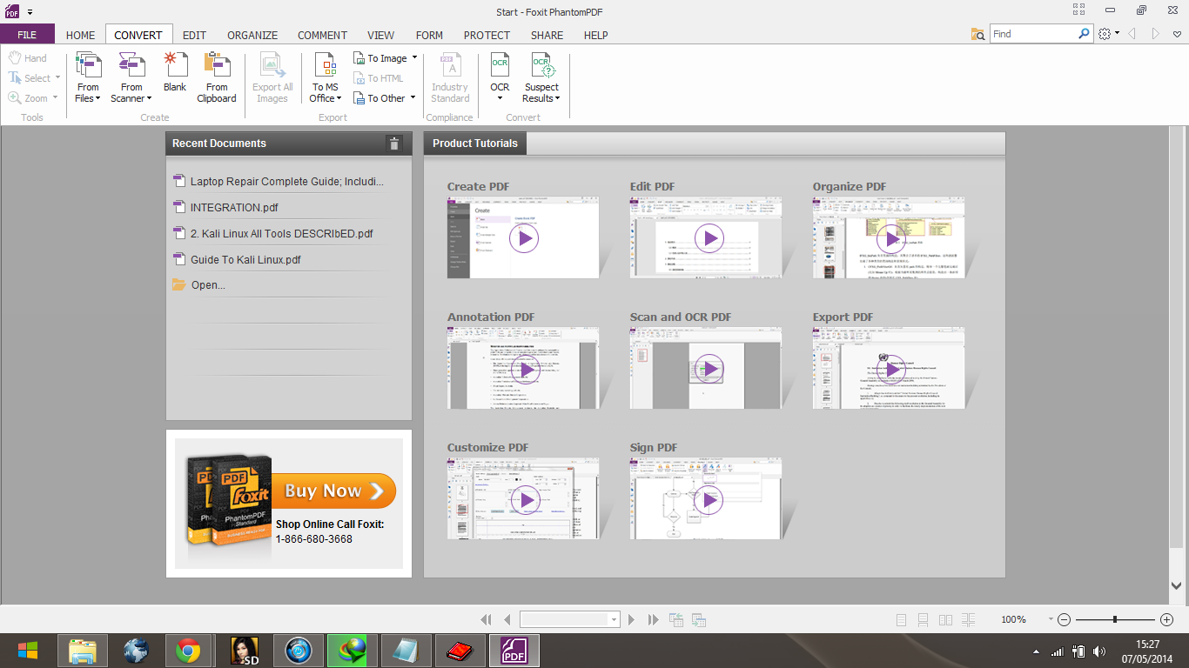Click the vertical scrollbar down arrow
This screenshot has width=1189, height=668.
[1177, 586]
